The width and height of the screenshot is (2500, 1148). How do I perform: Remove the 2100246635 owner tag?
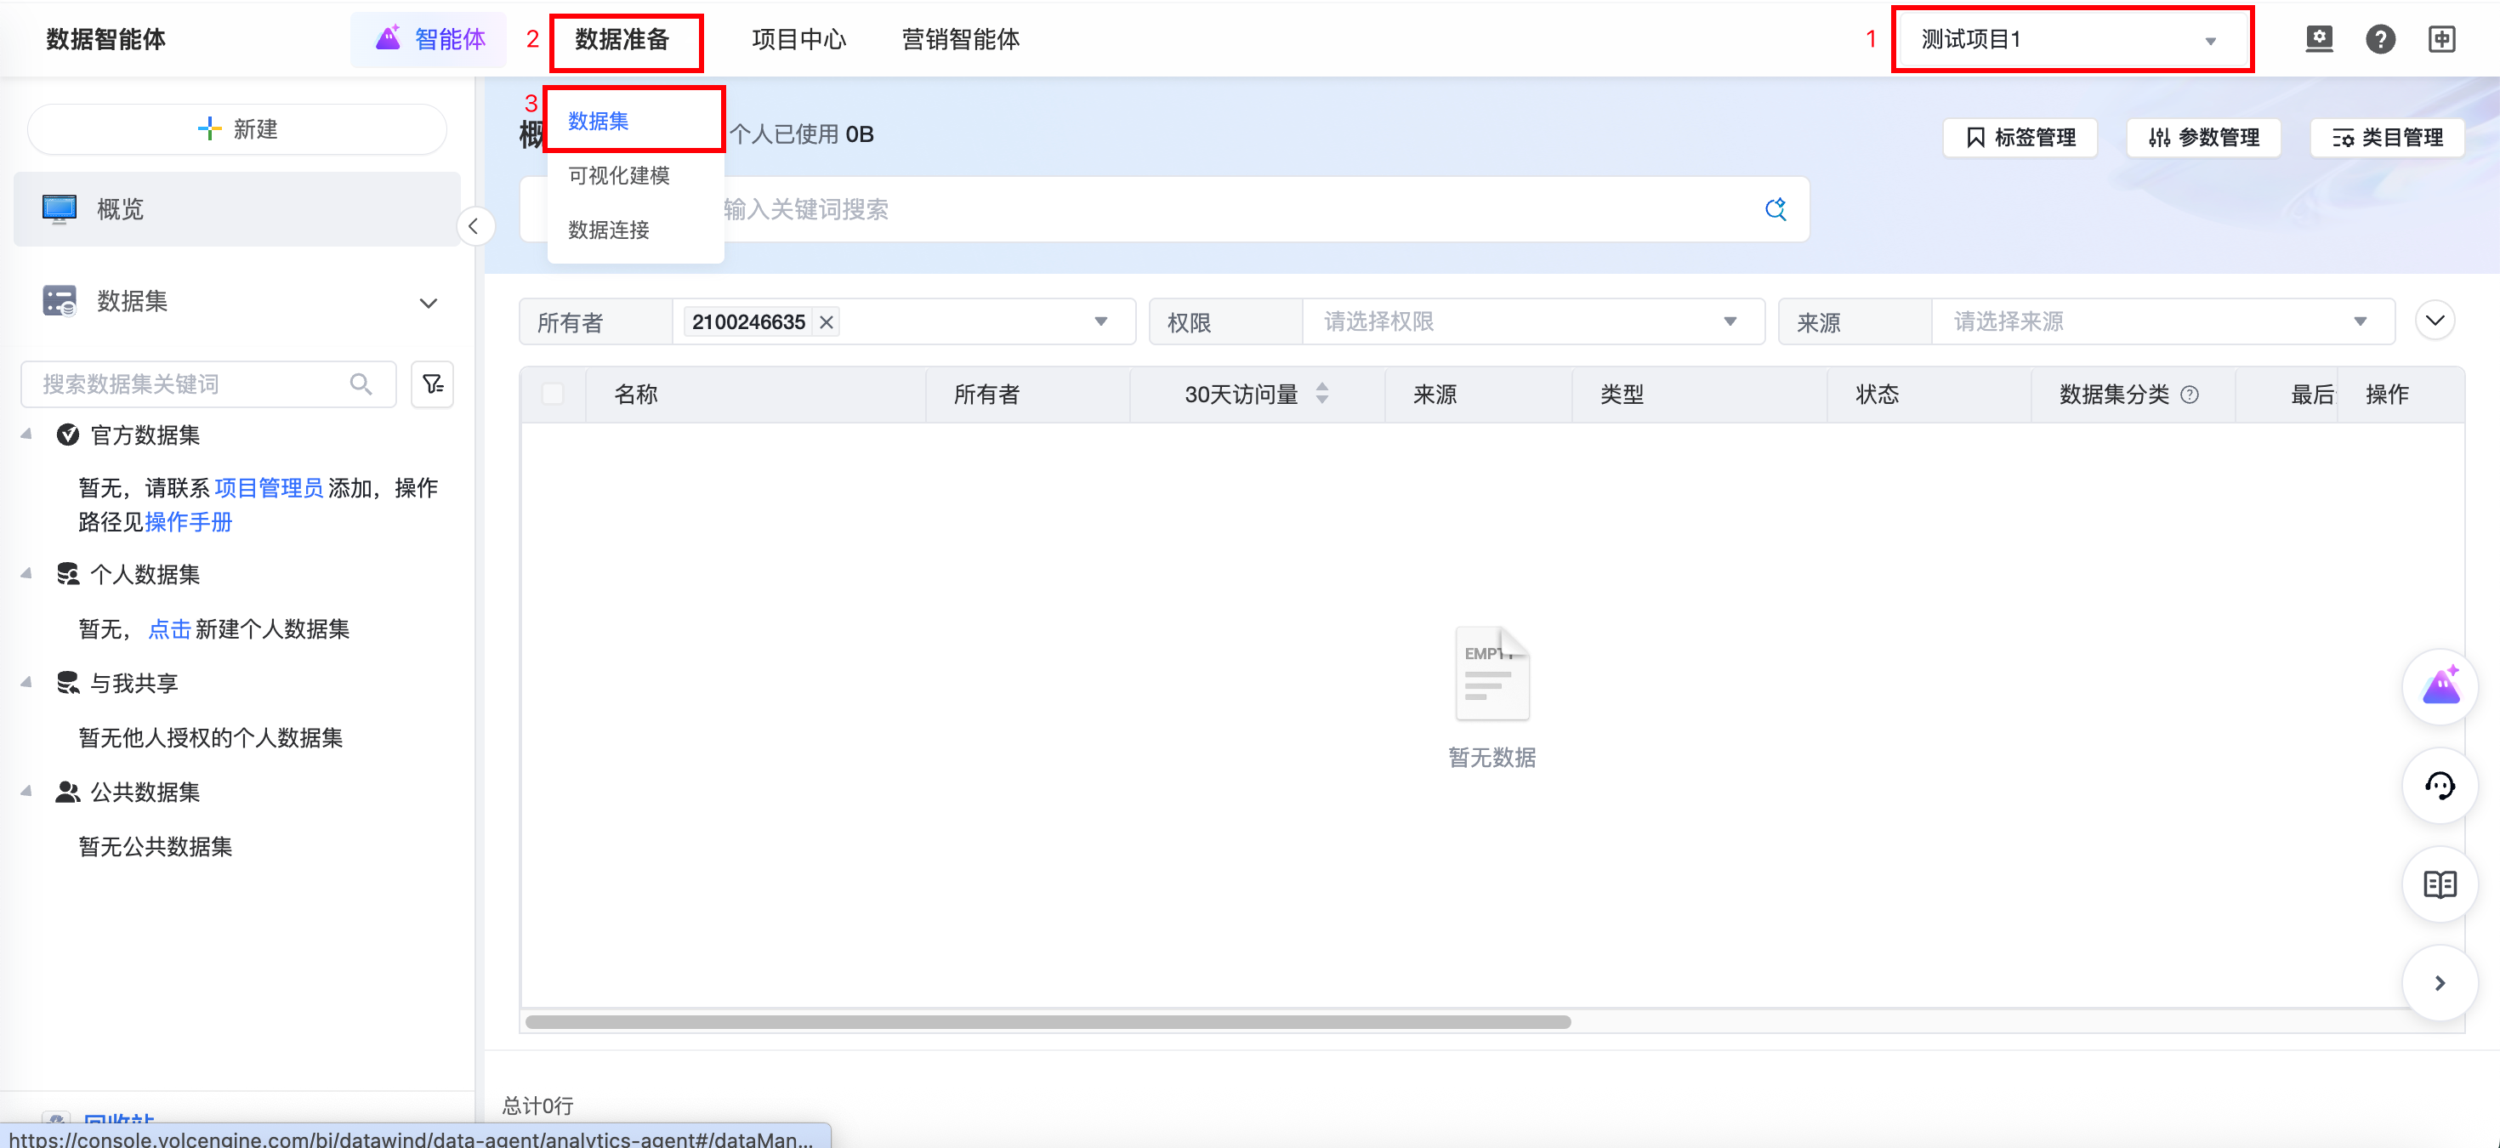[x=827, y=322]
